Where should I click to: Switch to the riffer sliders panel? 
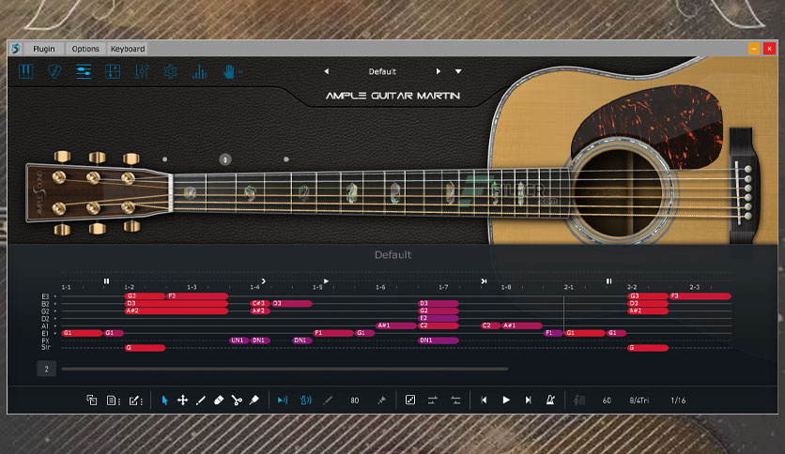coord(84,71)
